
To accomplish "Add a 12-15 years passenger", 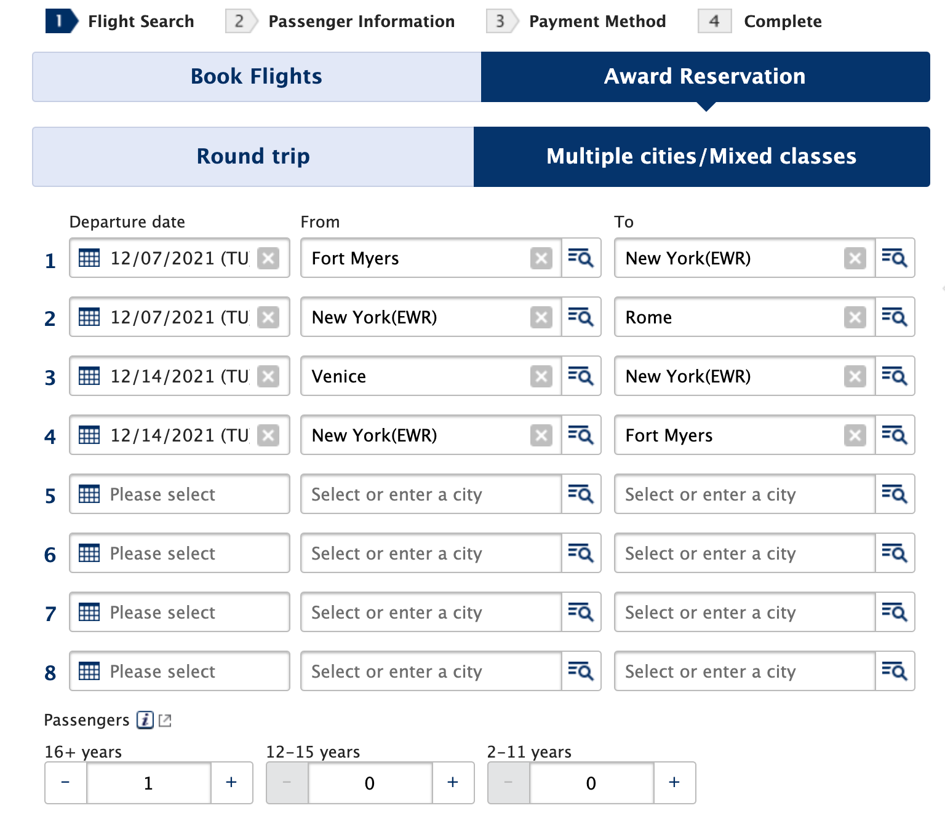I will (x=453, y=782).
